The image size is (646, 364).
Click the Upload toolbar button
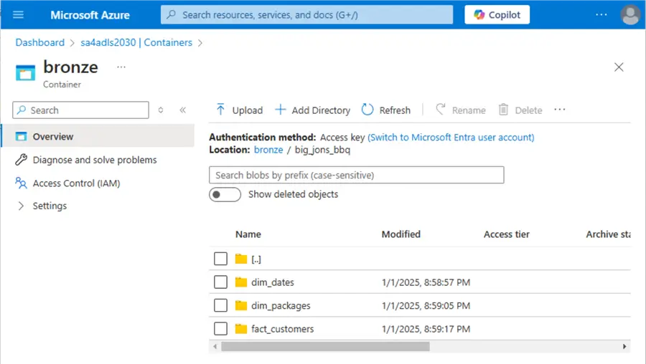pos(239,110)
